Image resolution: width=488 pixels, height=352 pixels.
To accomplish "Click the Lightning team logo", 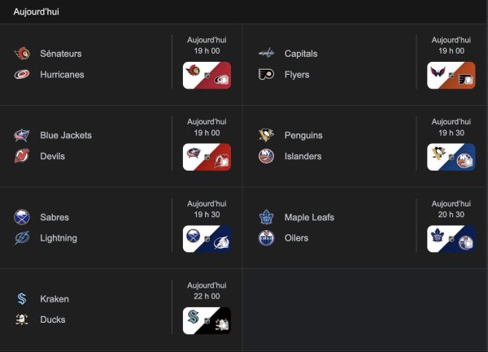I will pos(22,238).
